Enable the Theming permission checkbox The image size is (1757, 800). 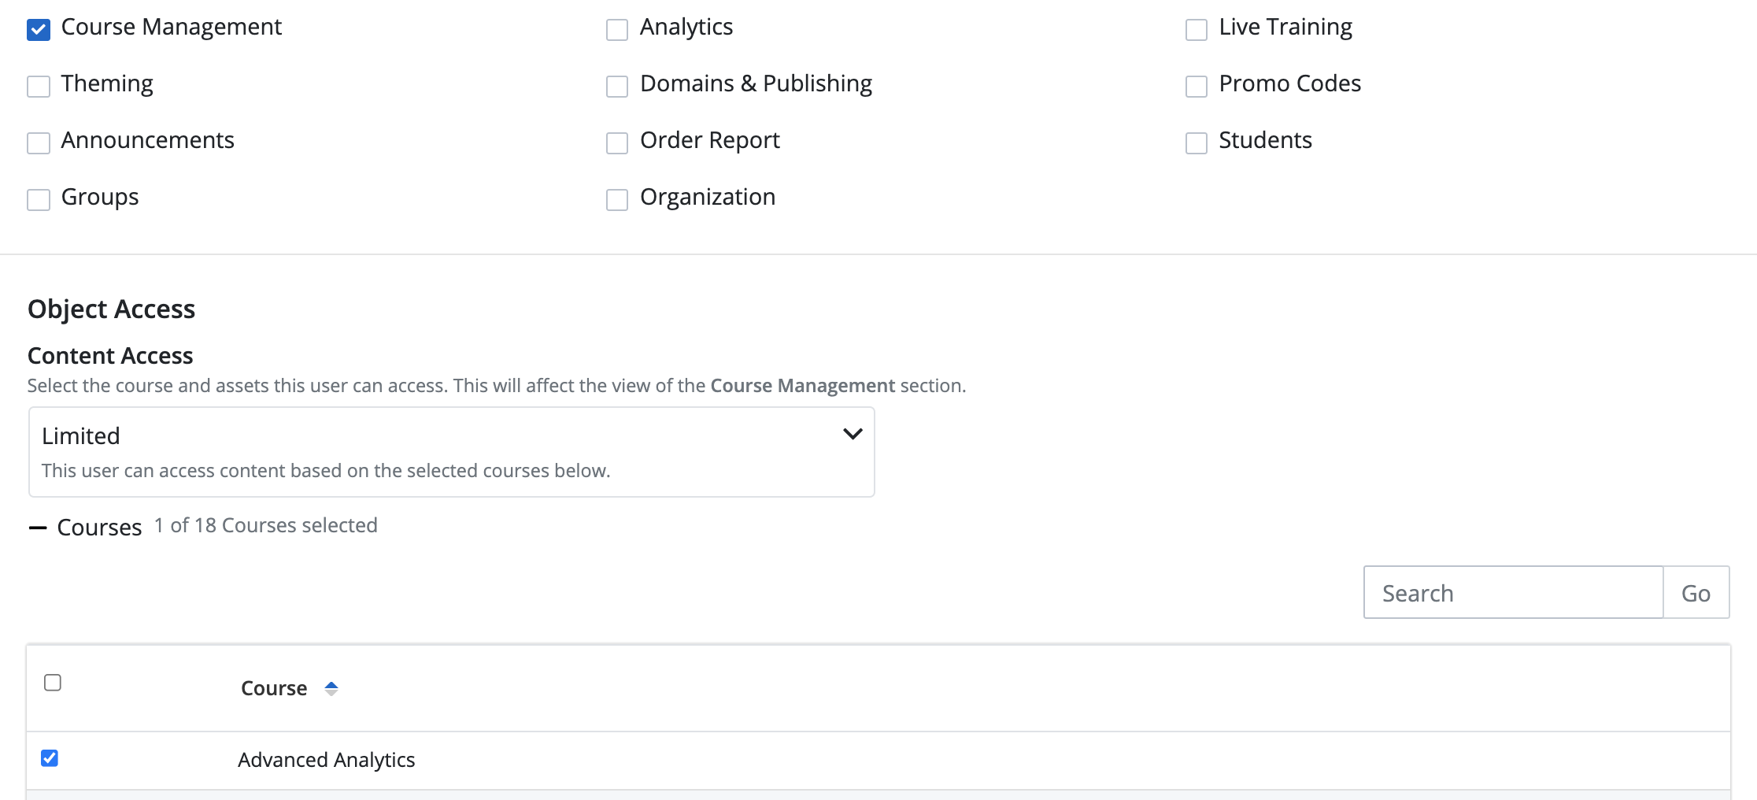point(39,87)
